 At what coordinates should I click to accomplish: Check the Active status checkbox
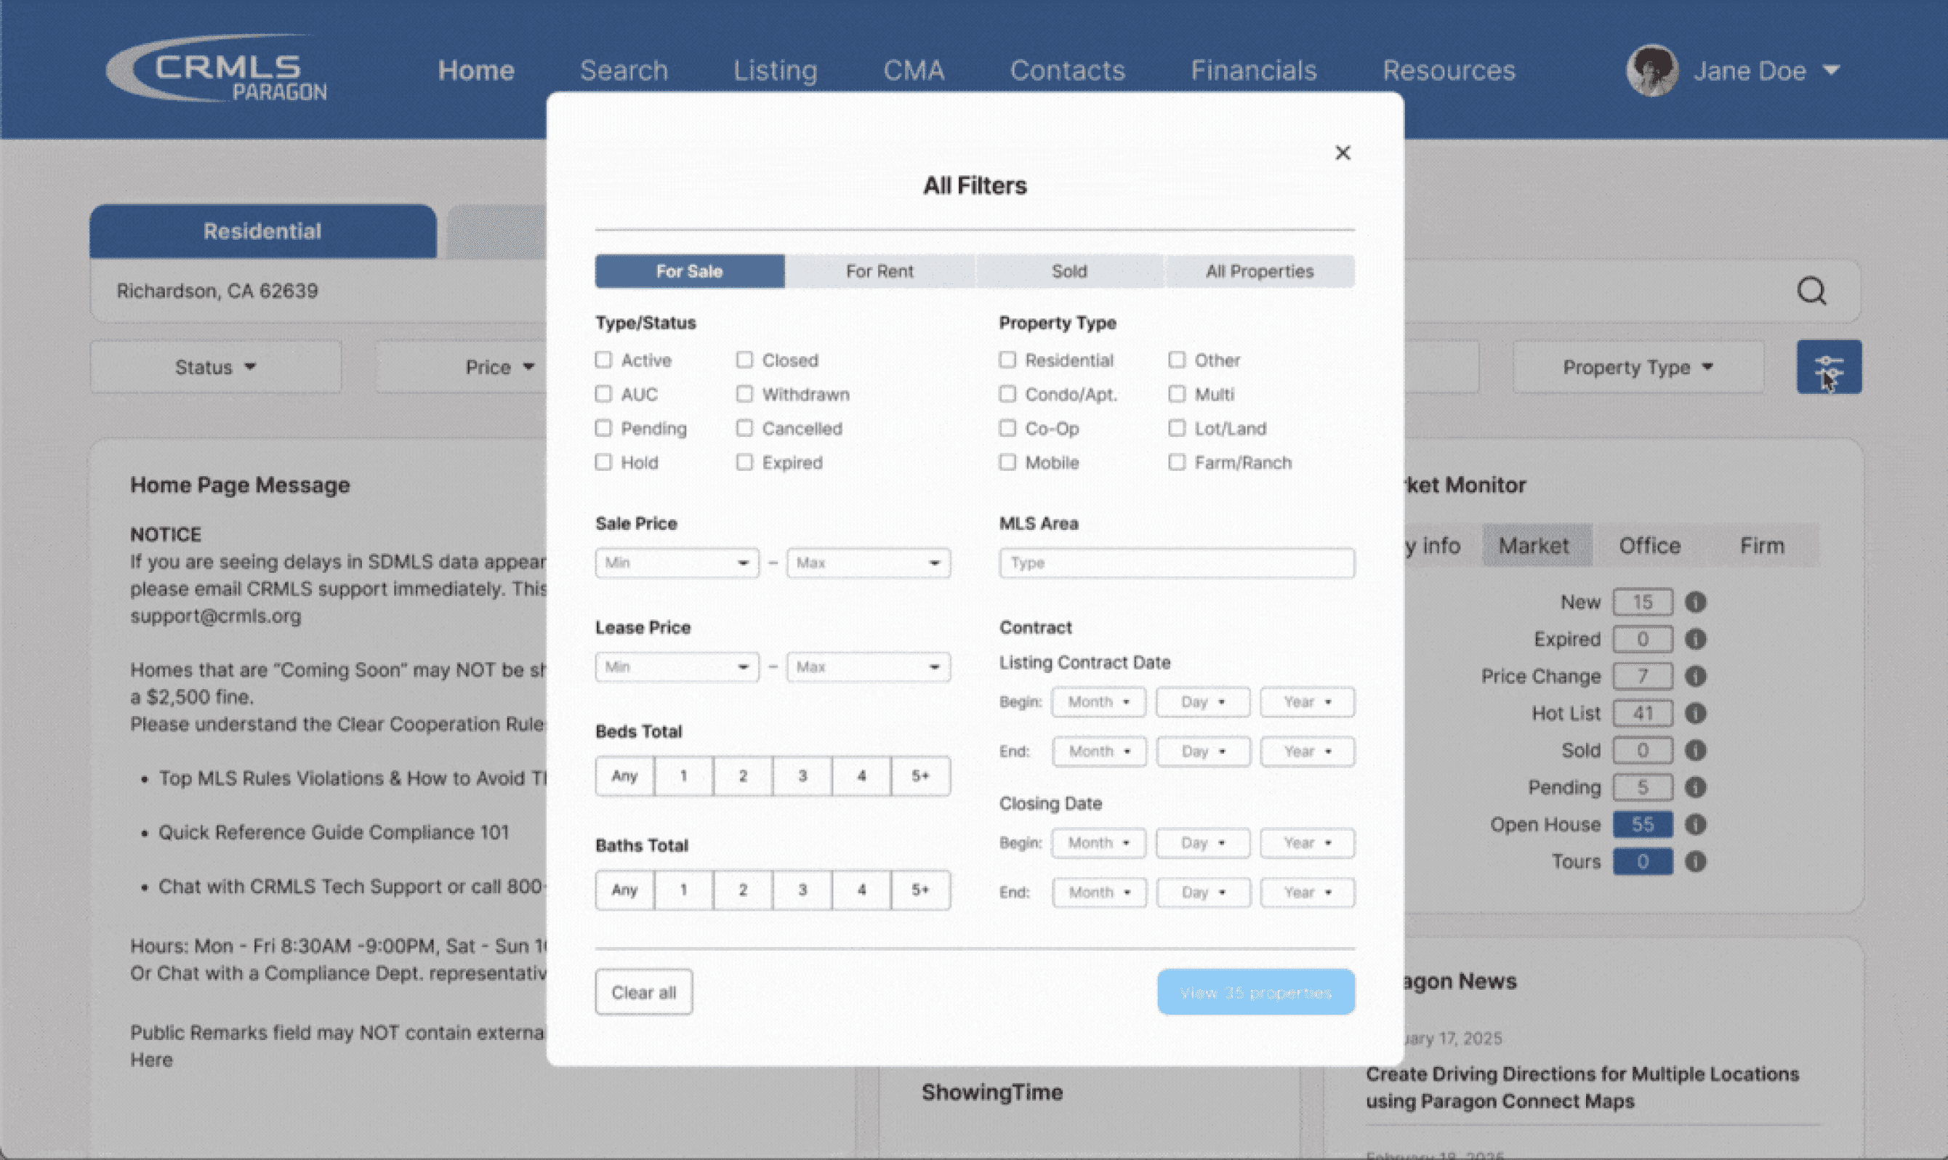click(x=603, y=360)
